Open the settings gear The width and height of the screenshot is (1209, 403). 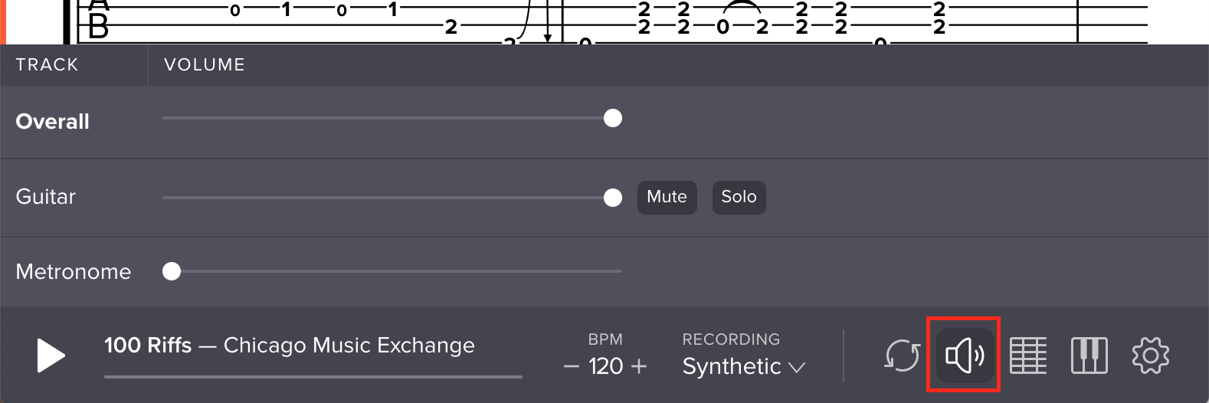(x=1150, y=355)
